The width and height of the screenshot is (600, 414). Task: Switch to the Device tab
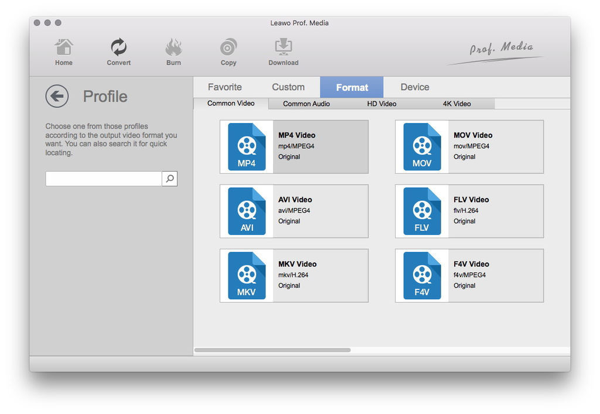[415, 87]
